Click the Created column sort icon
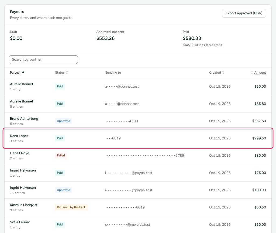 tap(223, 72)
